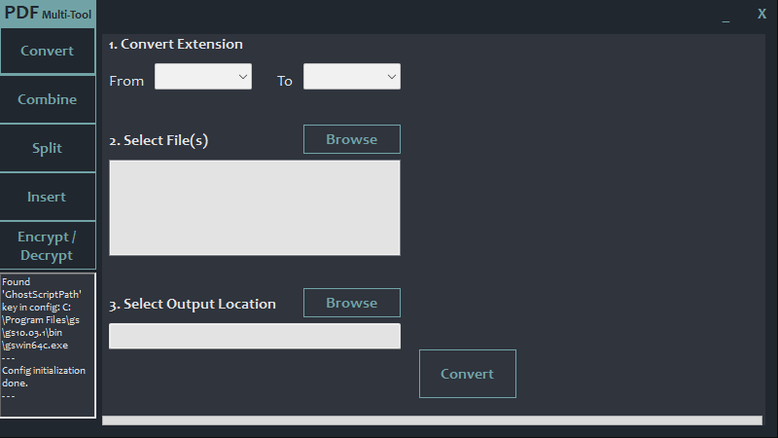Click the progress bar at the bottom
This screenshot has height=438, width=778.
click(x=432, y=420)
